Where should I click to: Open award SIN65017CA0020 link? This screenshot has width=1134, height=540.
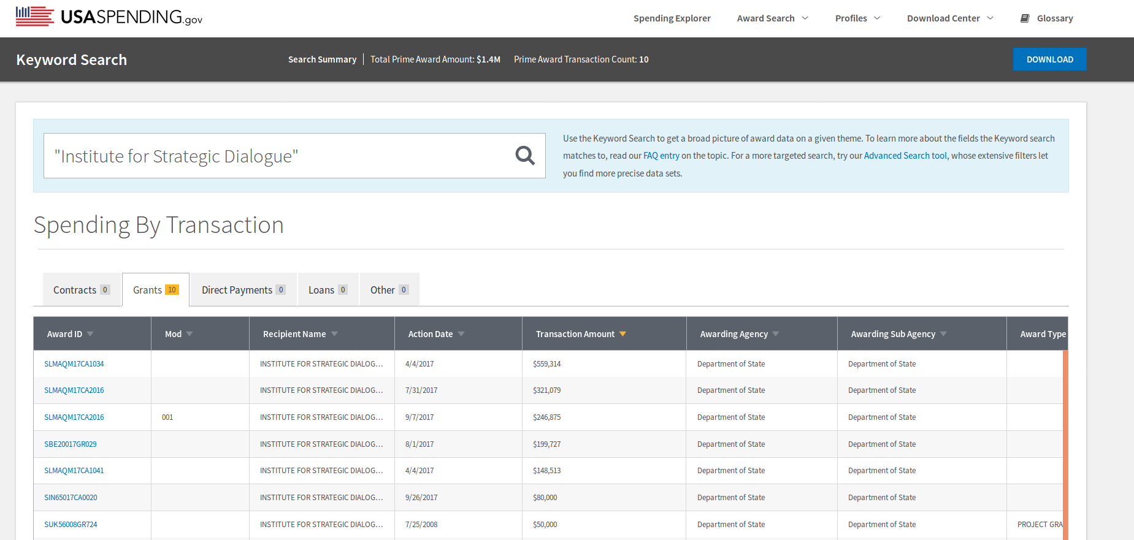[71, 498]
